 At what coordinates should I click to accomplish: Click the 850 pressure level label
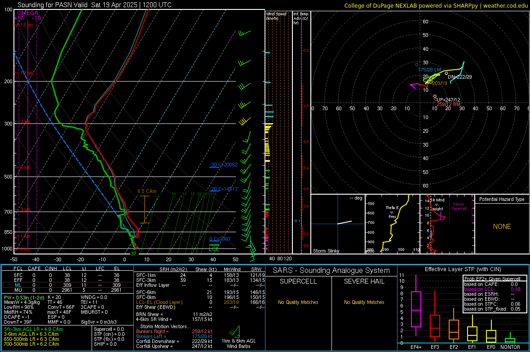pos(8,232)
